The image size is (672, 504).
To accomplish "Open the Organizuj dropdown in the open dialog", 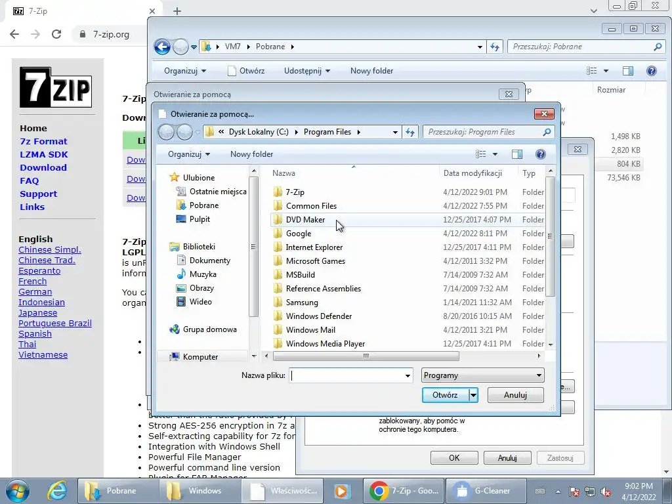I will click(x=189, y=154).
